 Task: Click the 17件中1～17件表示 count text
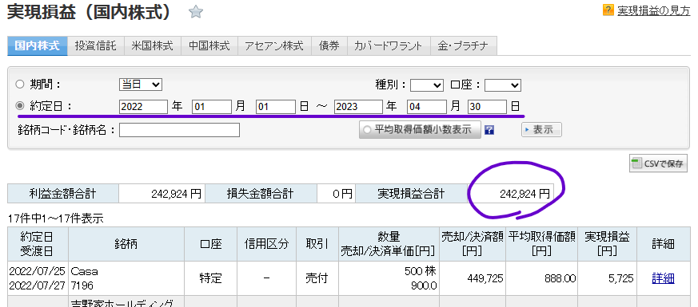tap(56, 218)
